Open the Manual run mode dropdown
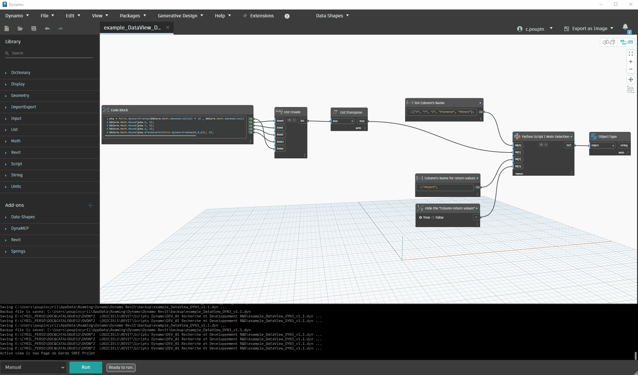 [33, 367]
